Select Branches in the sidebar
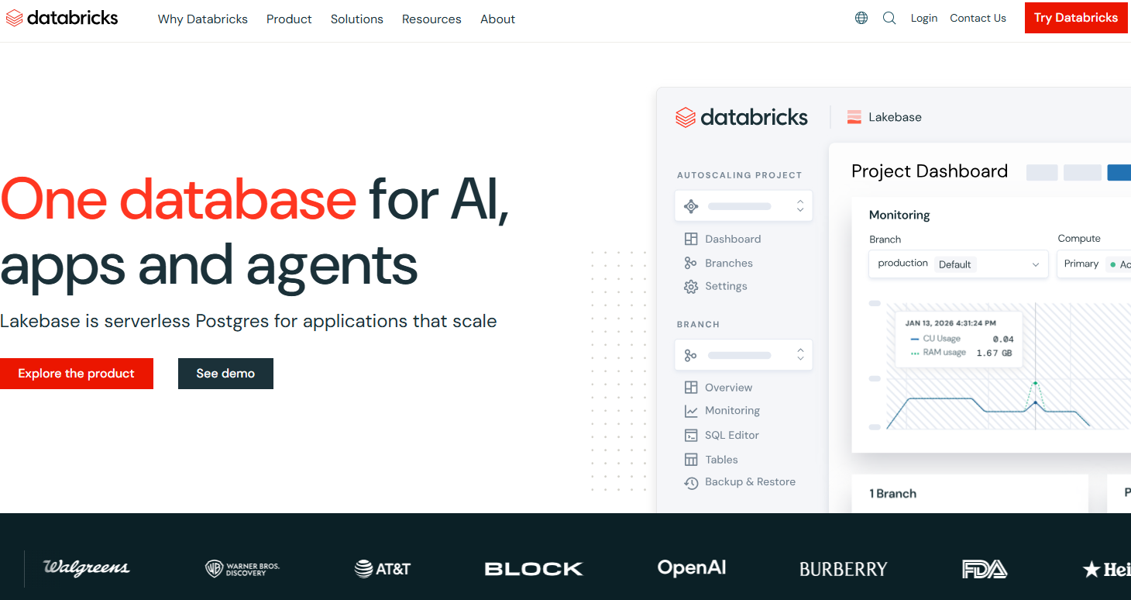The height and width of the screenshot is (600, 1131). click(729, 263)
